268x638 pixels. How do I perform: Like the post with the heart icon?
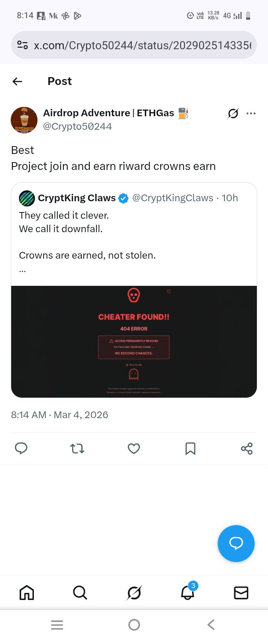click(x=134, y=448)
